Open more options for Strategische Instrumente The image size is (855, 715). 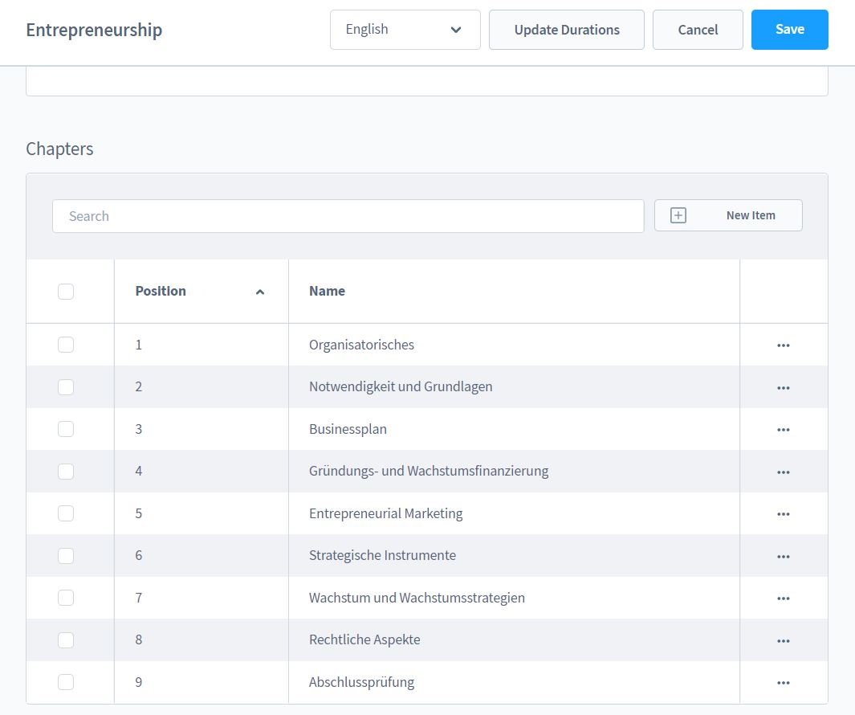point(784,556)
